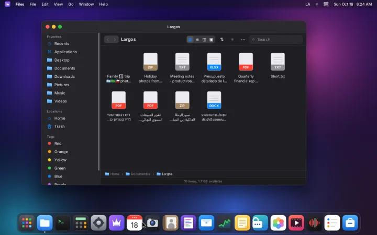Open the Photos app in dock
The width and height of the screenshot is (377, 235).
(278, 223)
